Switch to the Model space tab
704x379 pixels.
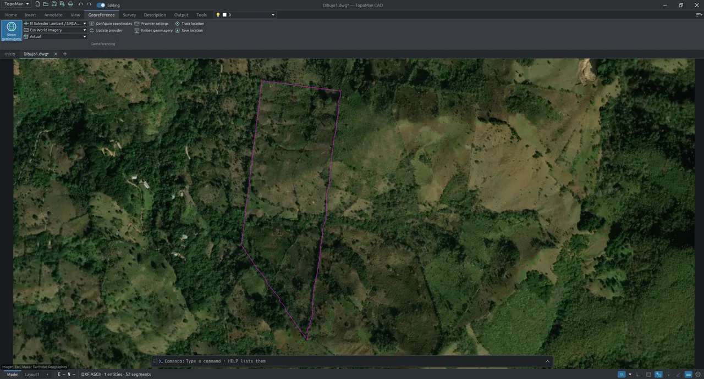tap(12, 374)
